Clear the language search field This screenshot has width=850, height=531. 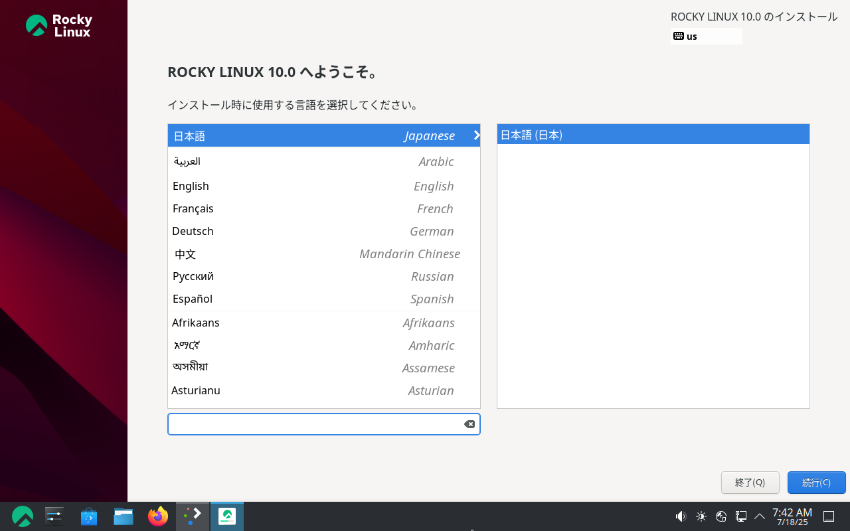pyautogui.click(x=469, y=424)
